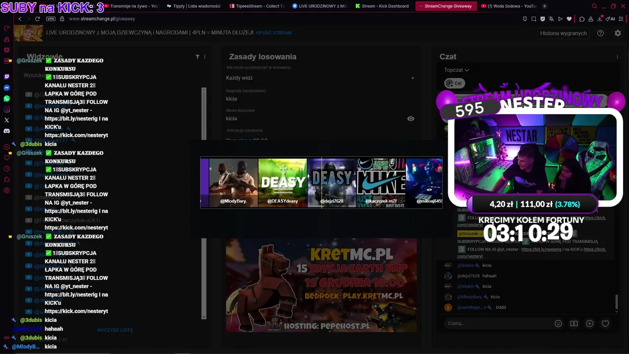Click the '@ss4ntiago' Dddd chat message
Image resolution: width=629 pixels, height=354 pixels.
[x=482, y=307]
